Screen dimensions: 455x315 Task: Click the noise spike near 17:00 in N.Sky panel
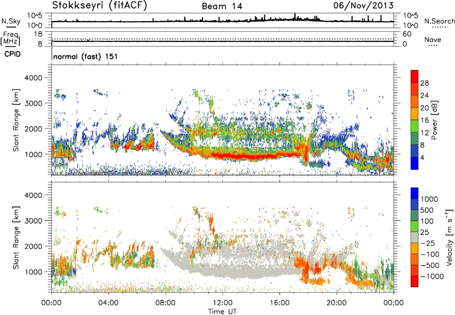pos(295,16)
